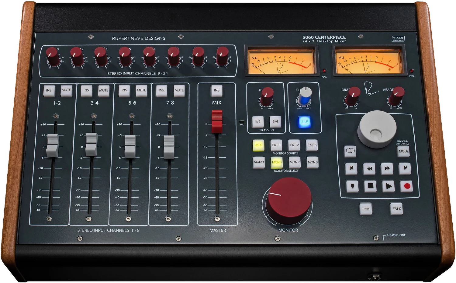Click the first red knob of channels 9-24
This screenshot has width=456, height=283.
pos(53,56)
